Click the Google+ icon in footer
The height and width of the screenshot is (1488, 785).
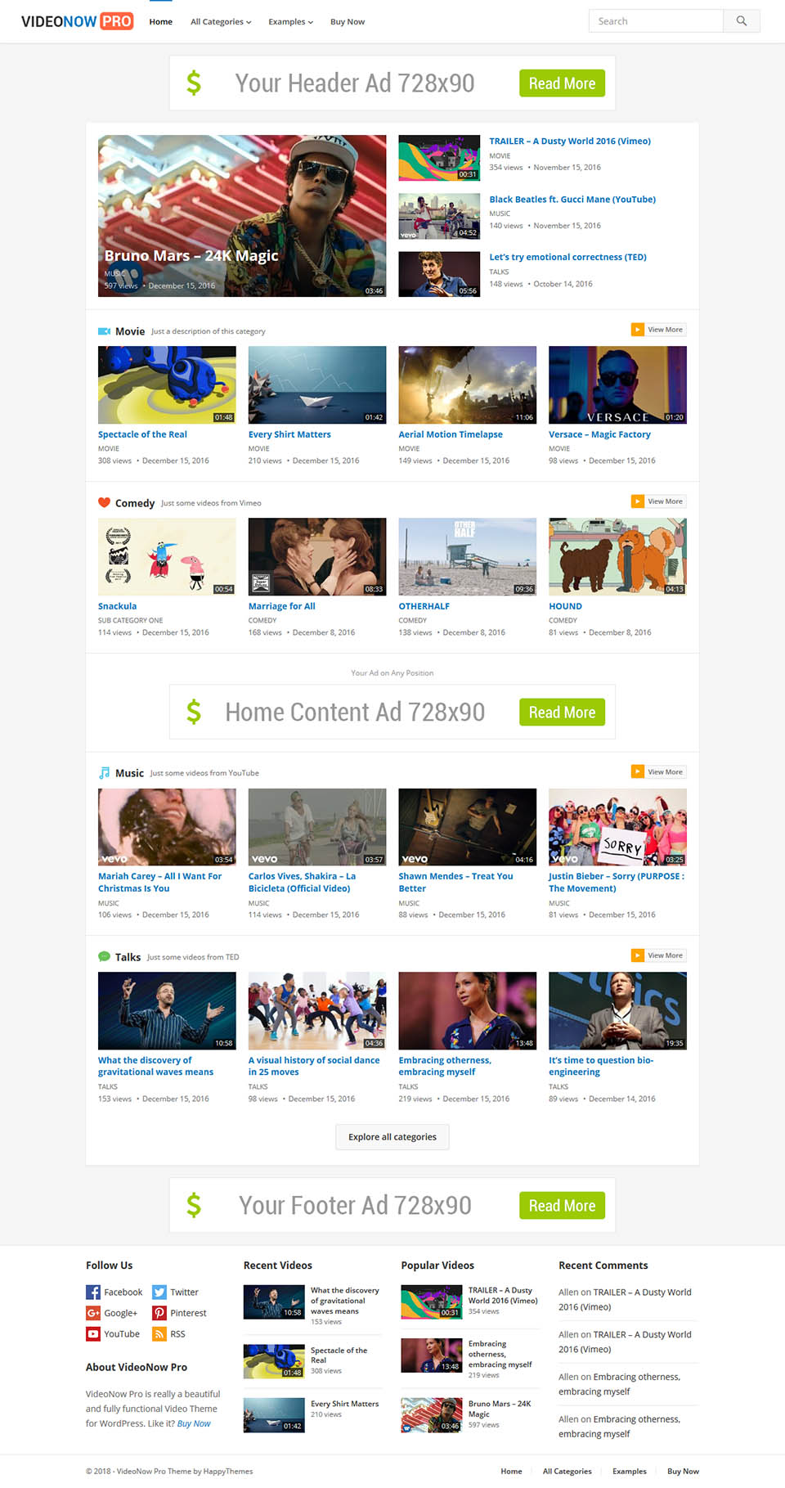(93, 1313)
